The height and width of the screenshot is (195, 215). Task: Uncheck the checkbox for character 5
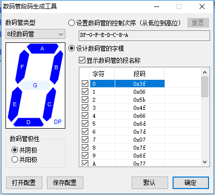click(85, 124)
